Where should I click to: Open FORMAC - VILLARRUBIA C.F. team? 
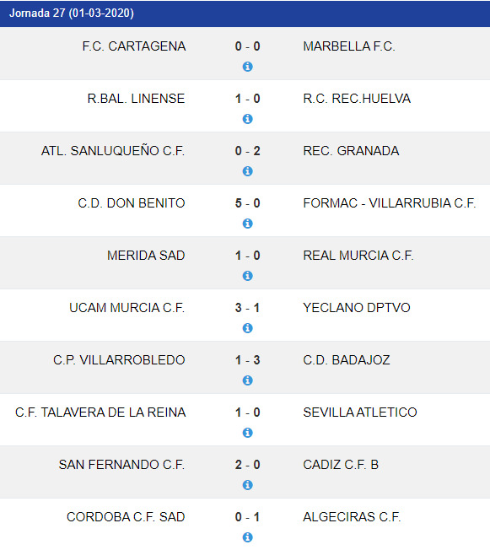coord(390,203)
